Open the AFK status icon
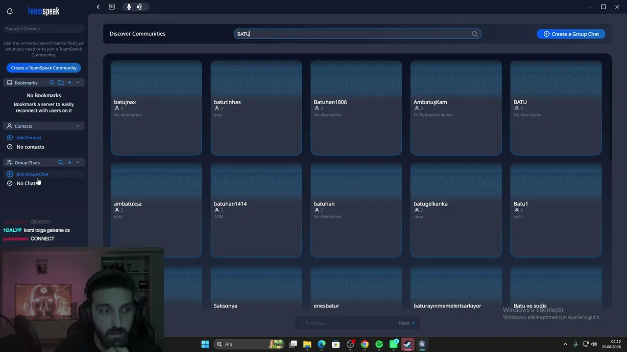Viewport: 627px width, 352px height. click(112, 7)
